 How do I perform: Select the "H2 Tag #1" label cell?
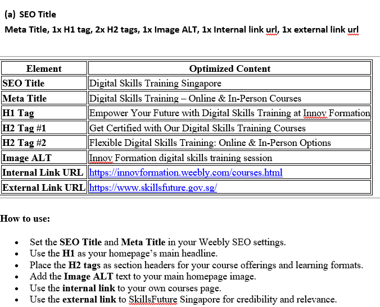click(25, 128)
